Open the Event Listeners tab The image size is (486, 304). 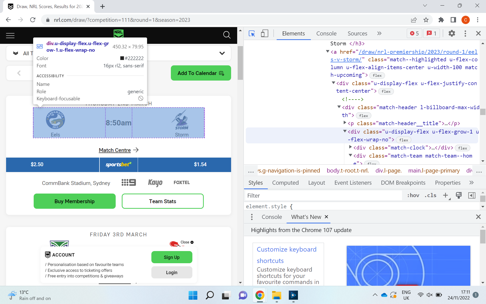pos(353,183)
